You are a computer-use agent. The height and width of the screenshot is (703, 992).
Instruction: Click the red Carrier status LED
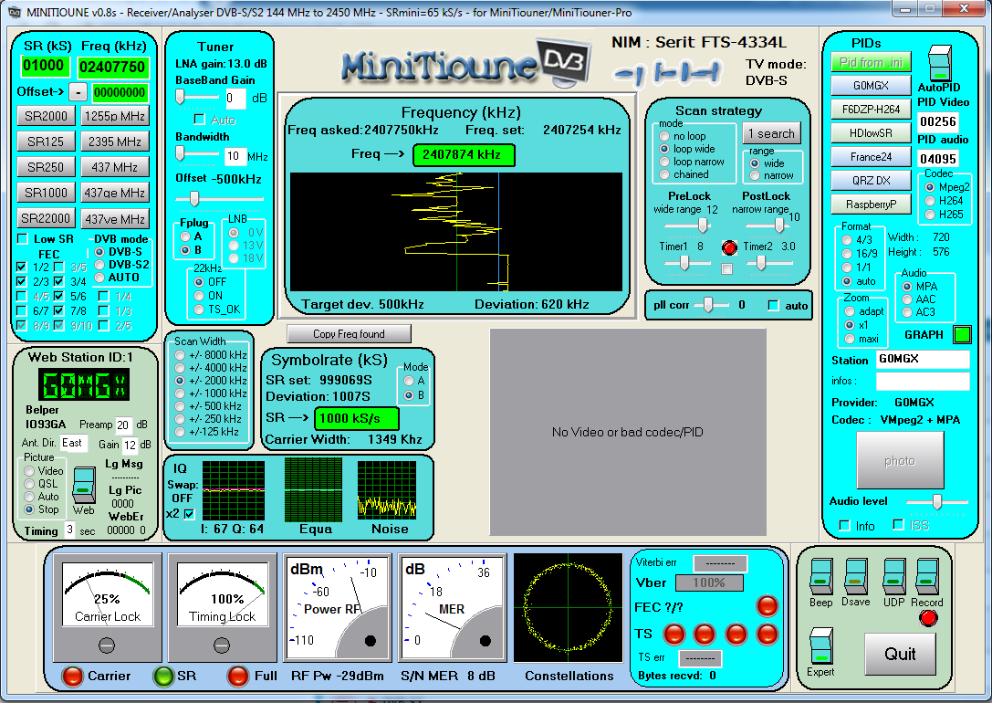tap(72, 676)
